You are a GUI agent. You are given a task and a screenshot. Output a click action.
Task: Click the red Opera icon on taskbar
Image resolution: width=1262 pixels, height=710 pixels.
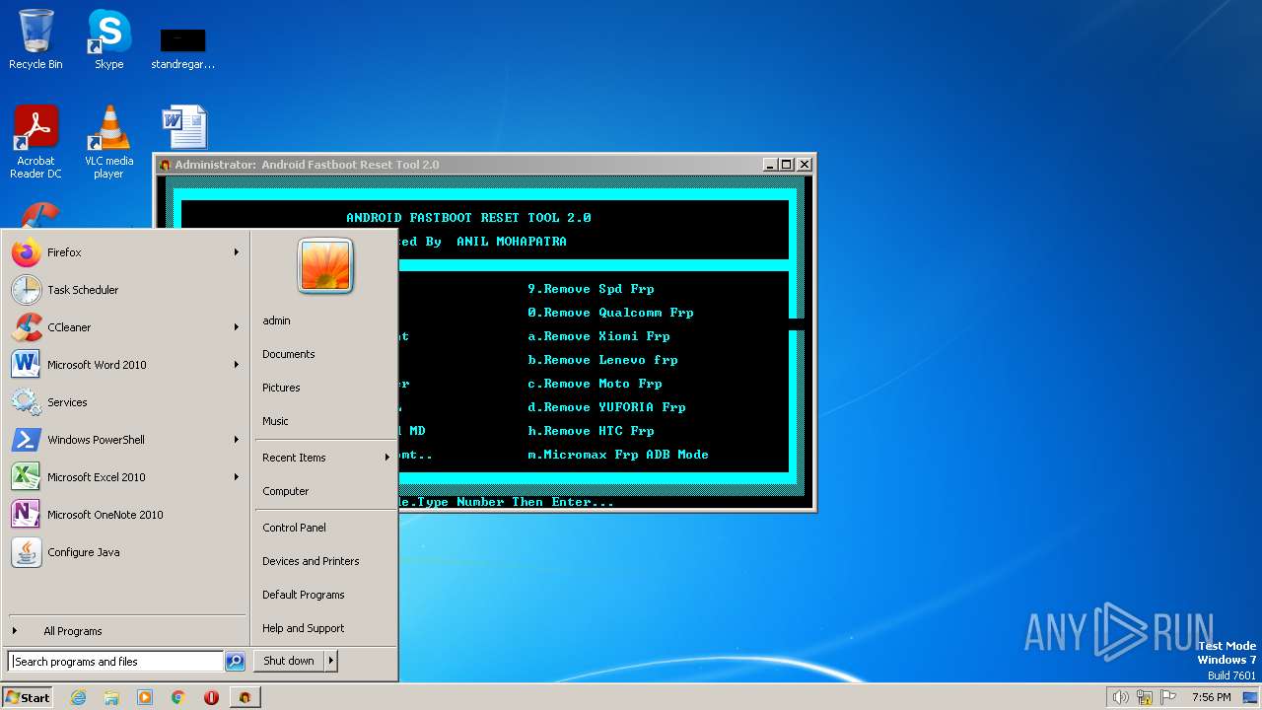211,697
